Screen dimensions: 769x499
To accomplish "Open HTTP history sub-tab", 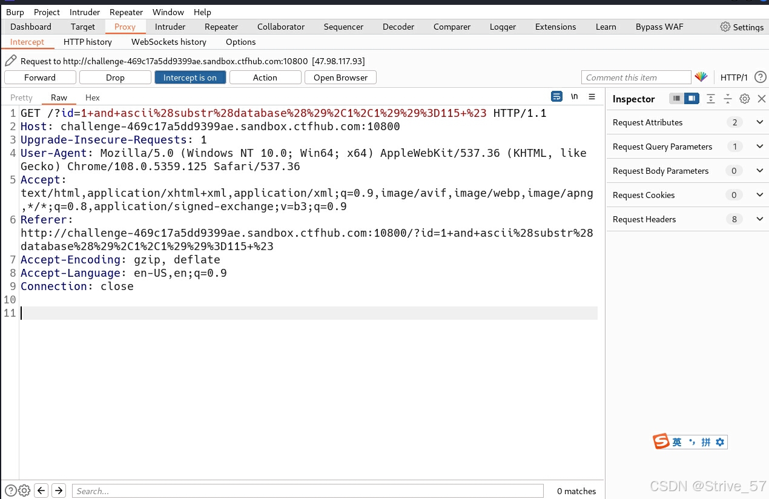I will 88,42.
